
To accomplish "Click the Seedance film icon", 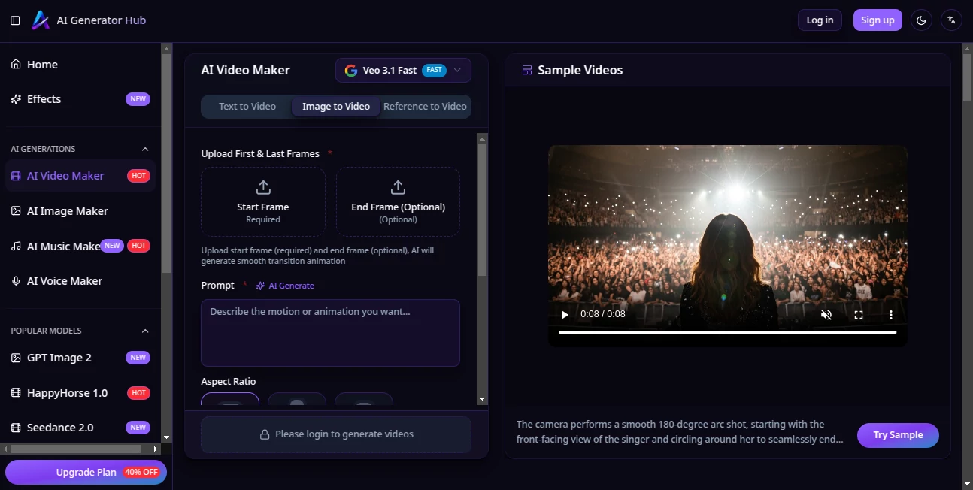I will [x=16, y=428].
